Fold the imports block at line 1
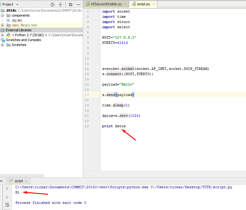 [x=100, y=11]
